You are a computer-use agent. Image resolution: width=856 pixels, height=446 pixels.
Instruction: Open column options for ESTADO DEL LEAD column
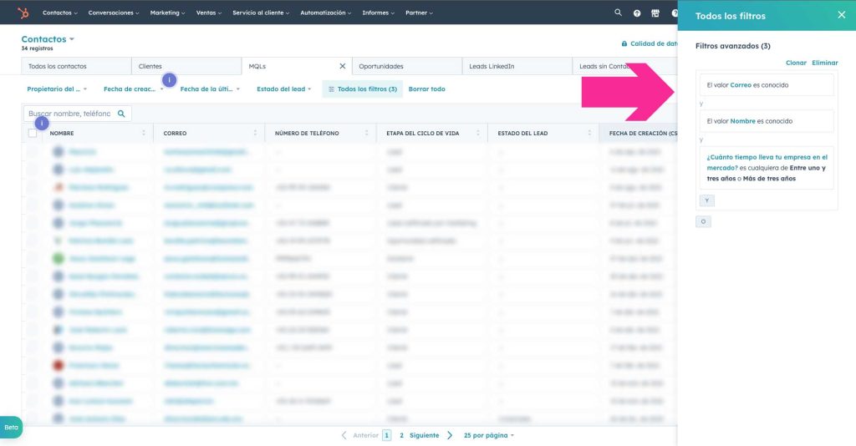click(589, 133)
